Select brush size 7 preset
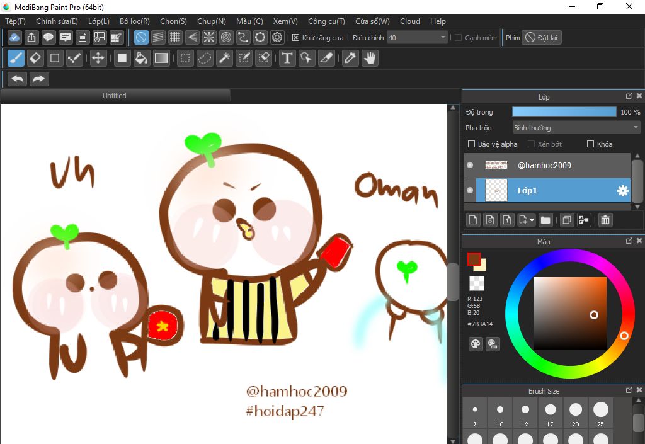This screenshot has height=444, width=645. pyautogui.click(x=475, y=413)
